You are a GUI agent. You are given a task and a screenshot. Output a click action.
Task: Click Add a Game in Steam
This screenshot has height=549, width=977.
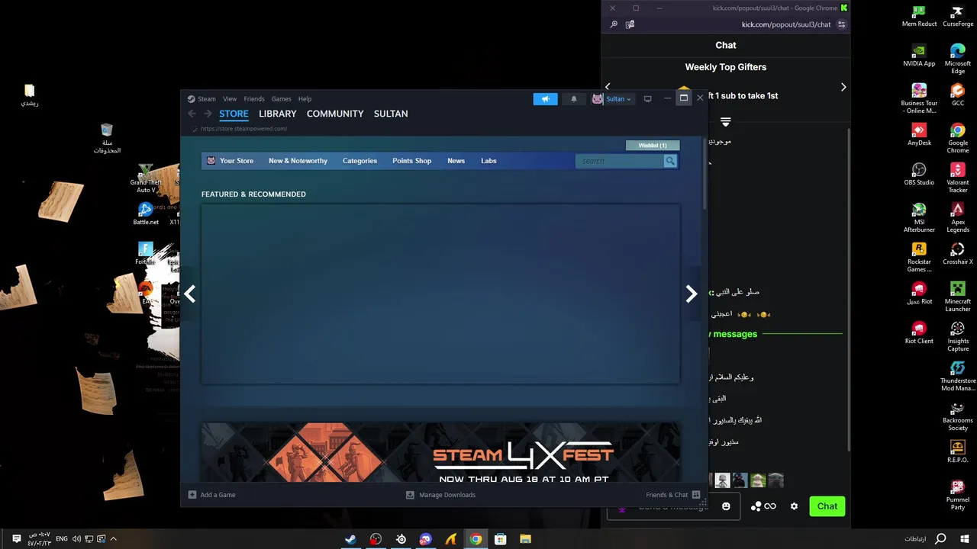pos(212,495)
